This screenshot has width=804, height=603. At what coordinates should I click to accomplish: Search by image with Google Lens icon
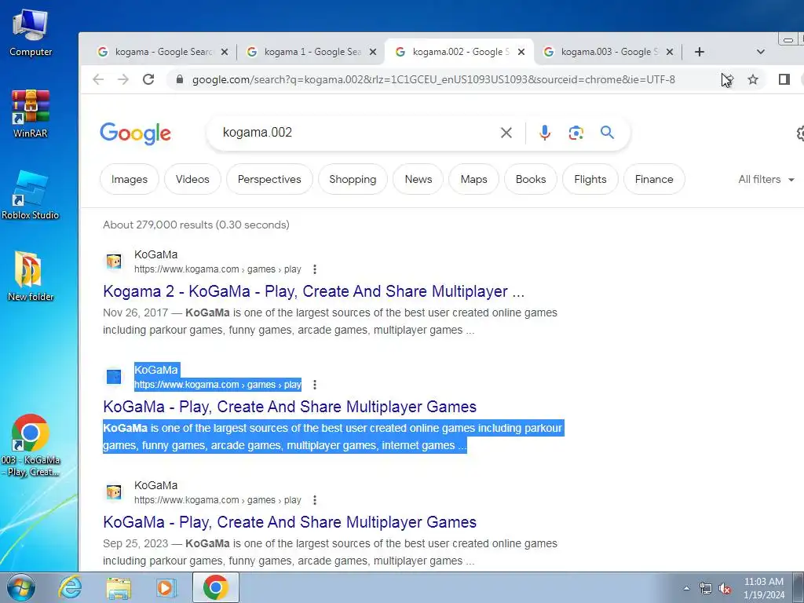pos(576,133)
